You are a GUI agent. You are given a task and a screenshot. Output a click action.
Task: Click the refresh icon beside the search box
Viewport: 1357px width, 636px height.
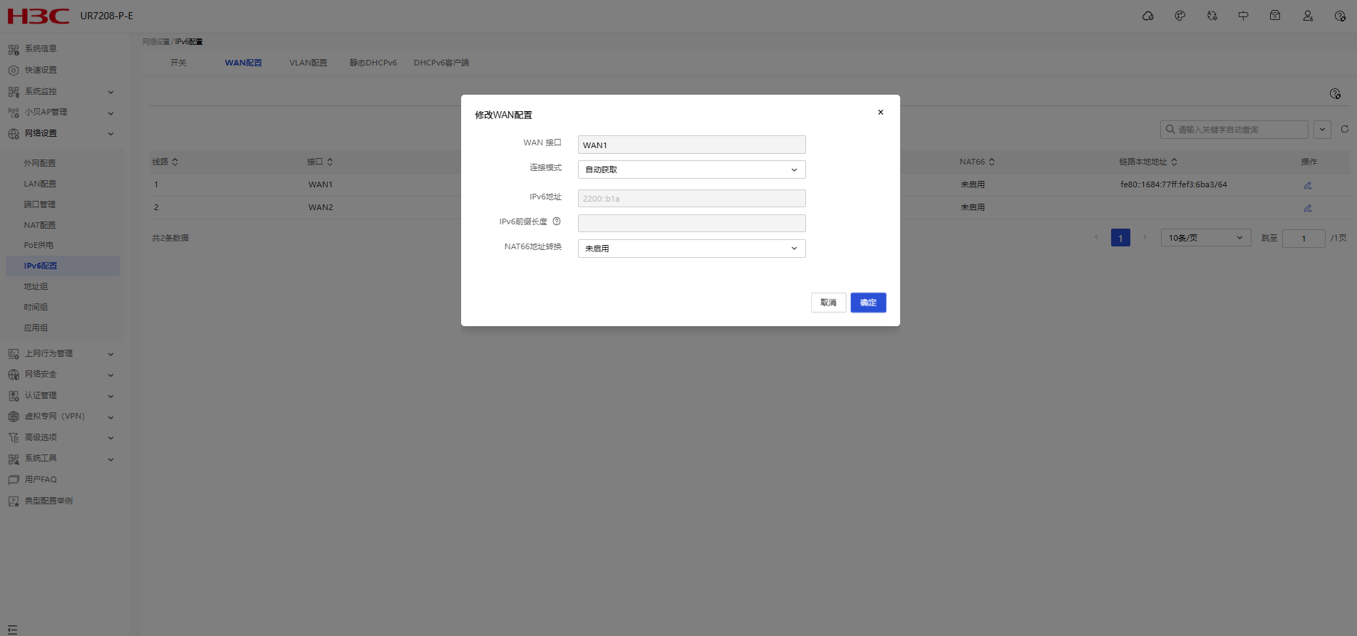(x=1344, y=130)
